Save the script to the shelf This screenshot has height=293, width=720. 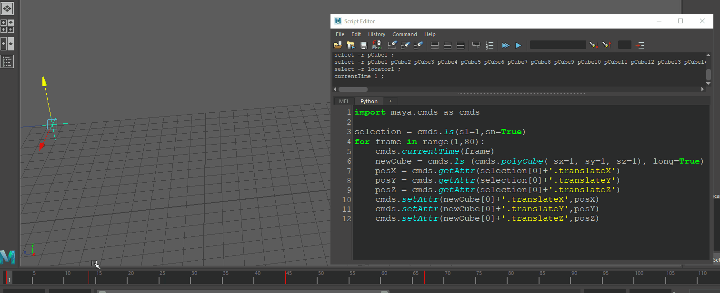click(377, 45)
